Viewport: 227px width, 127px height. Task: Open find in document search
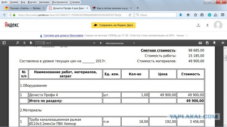click(17, 43)
